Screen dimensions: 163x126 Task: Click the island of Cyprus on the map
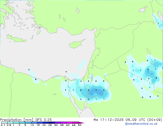pyautogui.click(x=76, y=44)
